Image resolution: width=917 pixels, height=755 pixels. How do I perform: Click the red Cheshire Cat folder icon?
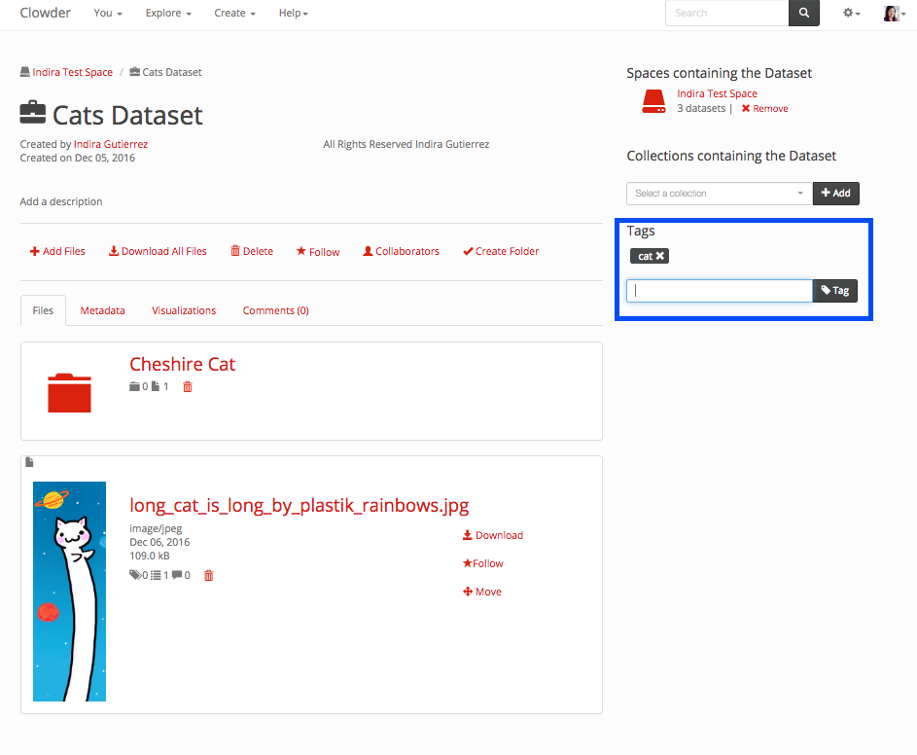(x=69, y=392)
